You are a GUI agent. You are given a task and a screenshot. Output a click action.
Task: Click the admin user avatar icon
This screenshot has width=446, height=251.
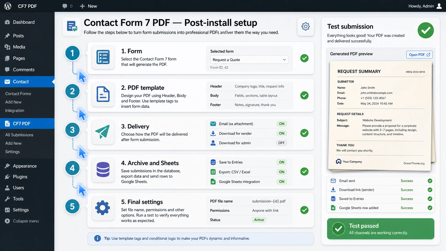tap(439, 6)
